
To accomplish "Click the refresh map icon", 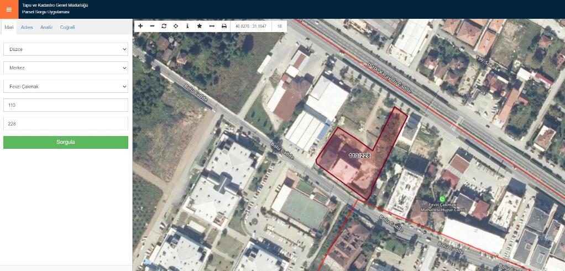I will click(x=164, y=26).
